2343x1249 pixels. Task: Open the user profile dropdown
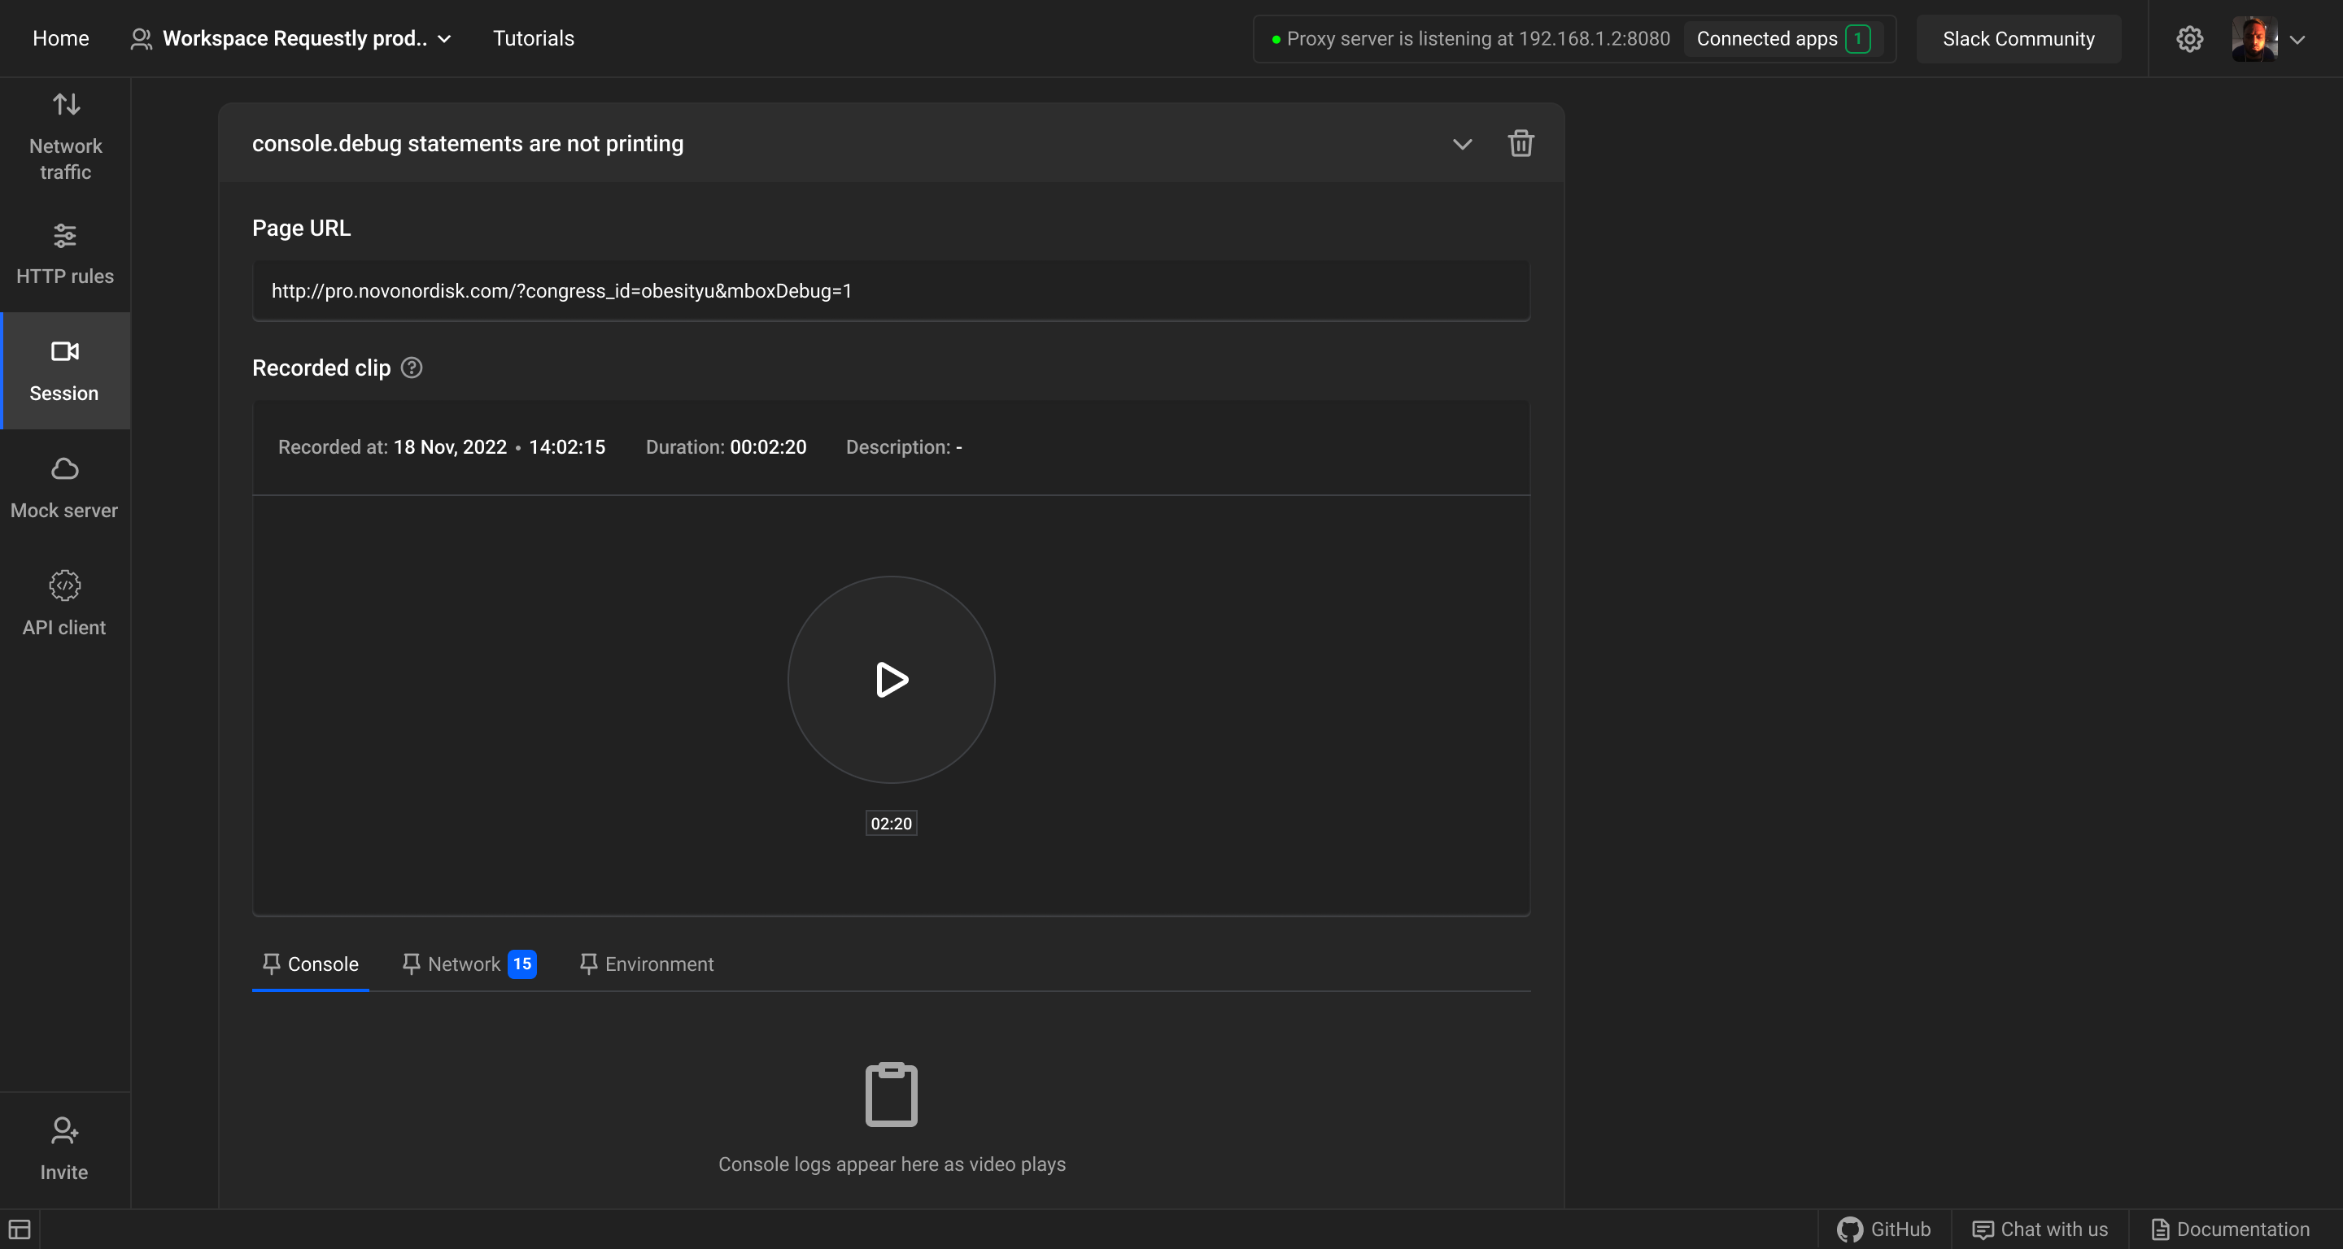pyautogui.click(x=2268, y=38)
